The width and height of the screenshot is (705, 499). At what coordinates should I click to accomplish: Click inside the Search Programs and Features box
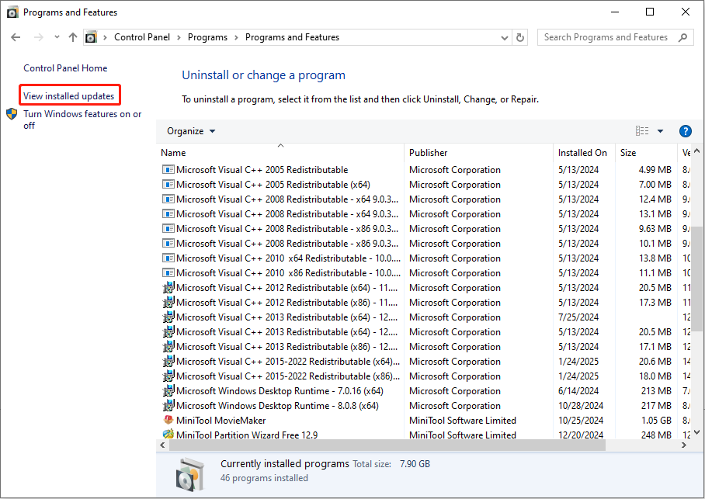click(x=606, y=36)
